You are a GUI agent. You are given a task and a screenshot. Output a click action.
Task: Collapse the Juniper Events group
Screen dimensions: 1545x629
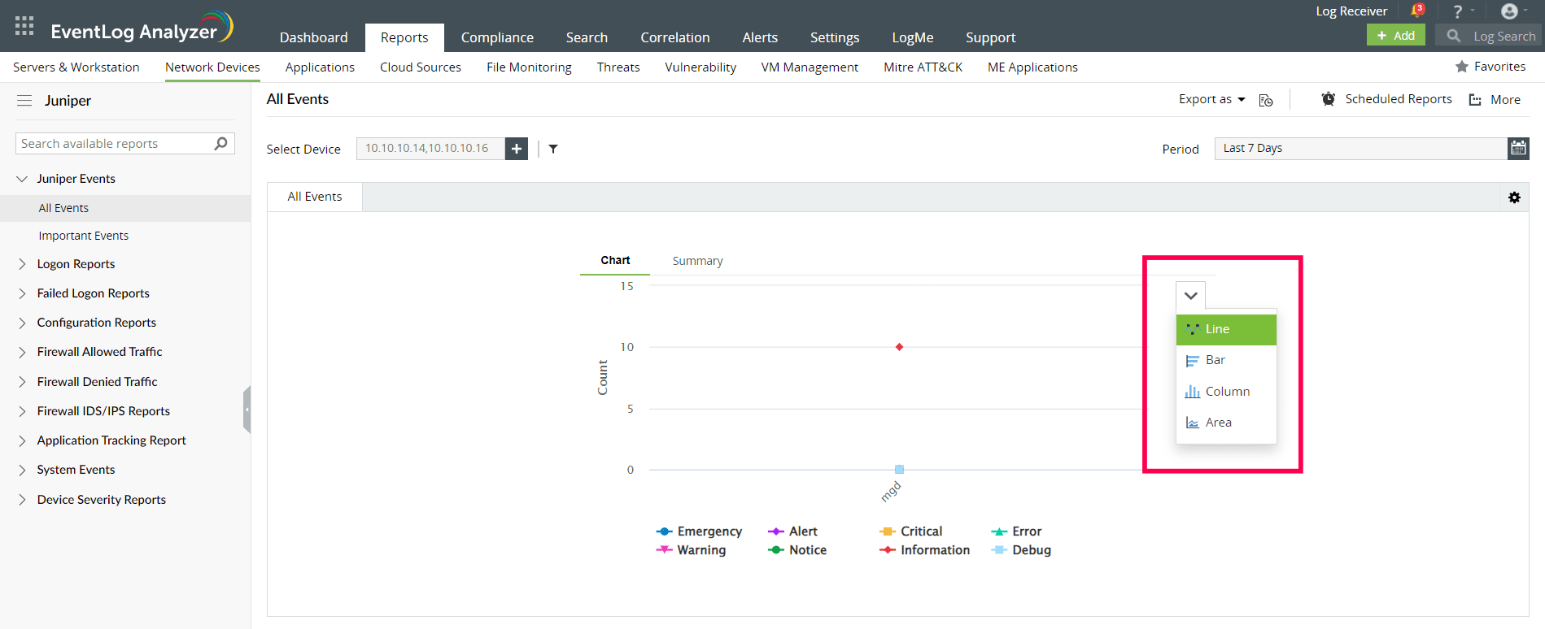[x=22, y=179]
